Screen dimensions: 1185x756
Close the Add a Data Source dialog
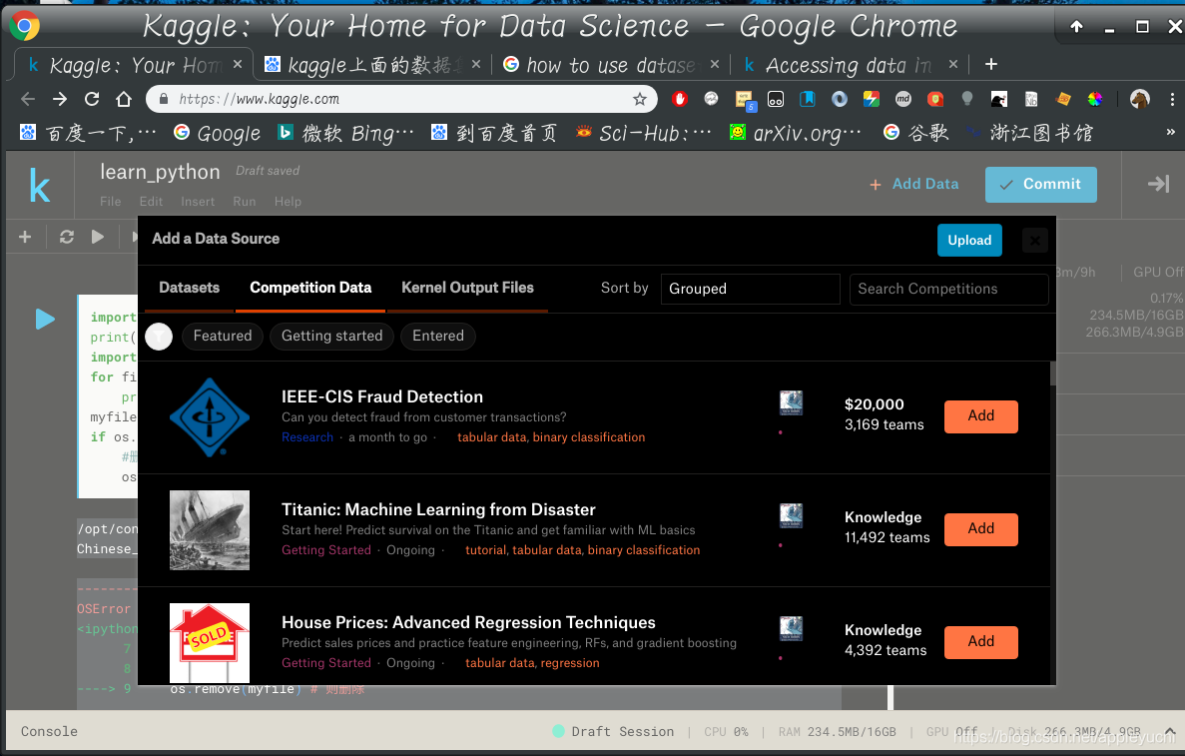click(x=1034, y=241)
